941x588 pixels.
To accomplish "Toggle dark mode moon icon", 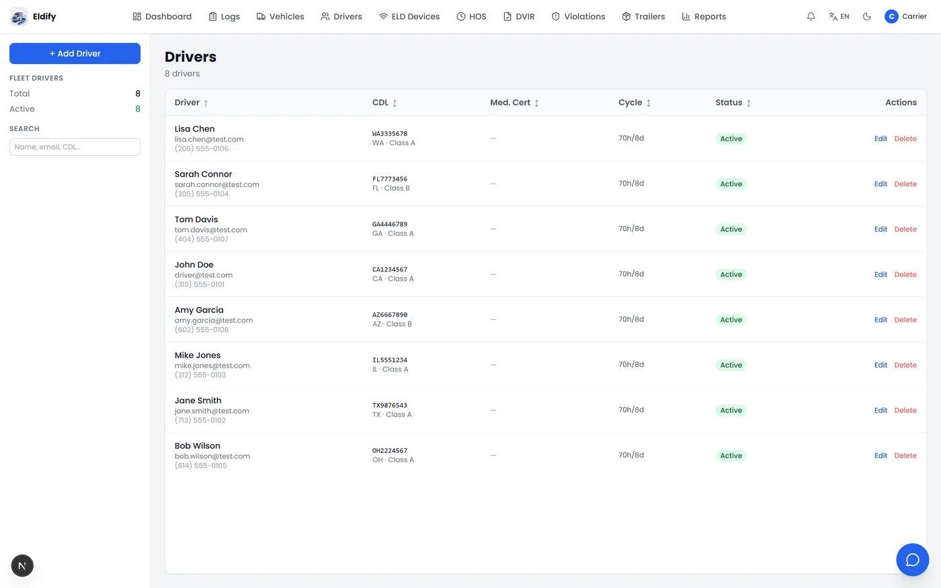I will pos(867,17).
